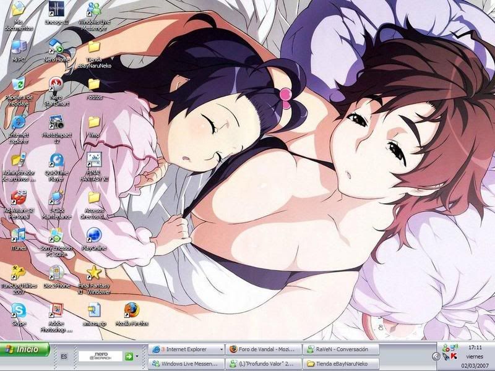Launch Mozilla Firefox from the desktop
Viewport: 495px width, 371px height.
pos(132,315)
